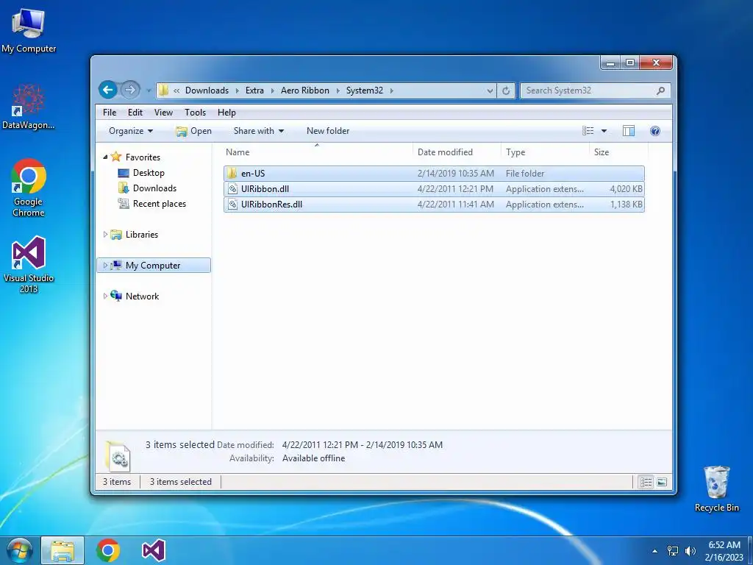The image size is (753, 565).
Task: Select the UIRibbonRes.dll file icon
Action: [232, 205]
